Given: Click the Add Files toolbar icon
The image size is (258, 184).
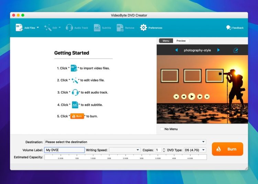Looking at the screenshot, I should pos(19,28).
